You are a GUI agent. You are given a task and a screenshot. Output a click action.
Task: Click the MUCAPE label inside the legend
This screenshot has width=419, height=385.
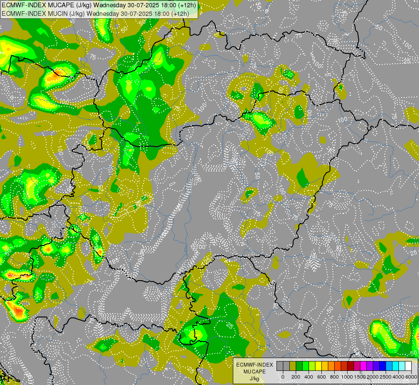point(255,372)
